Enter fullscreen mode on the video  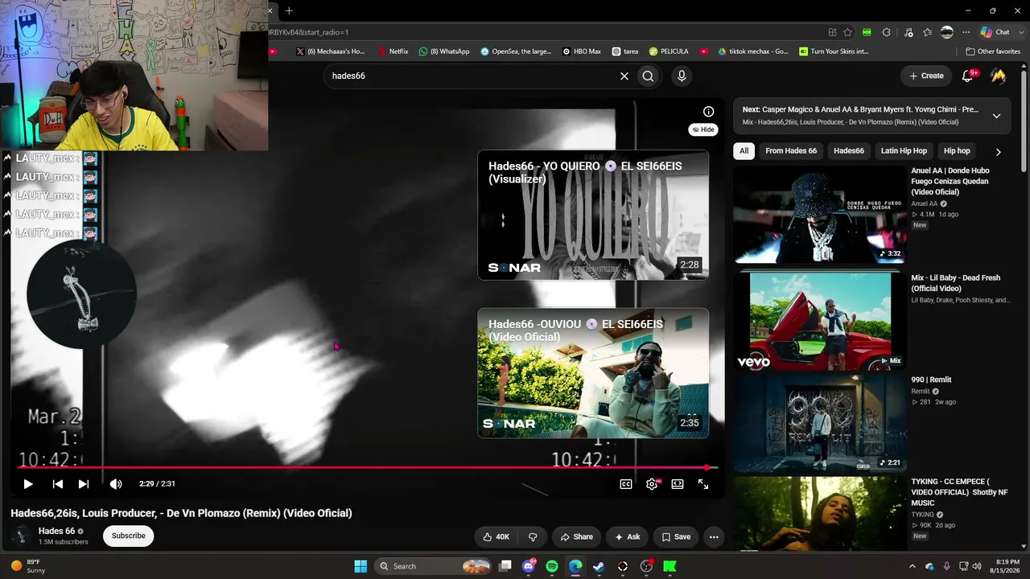pos(703,484)
